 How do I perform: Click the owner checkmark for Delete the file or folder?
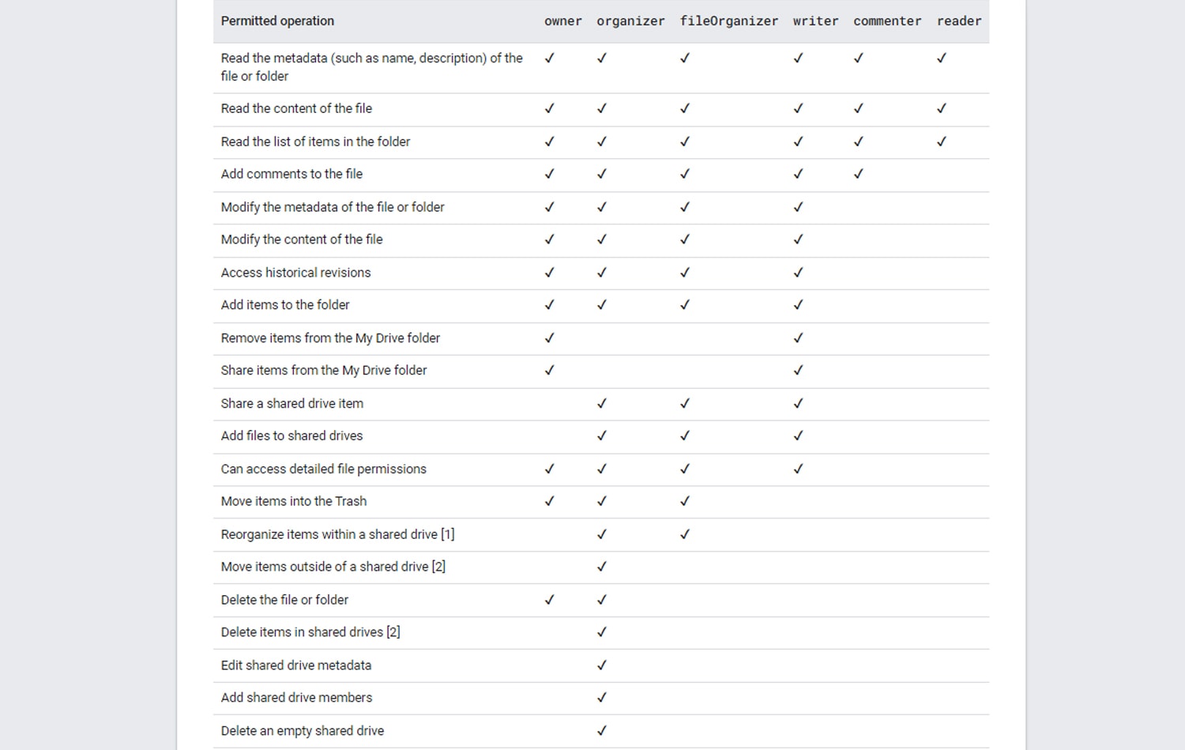coord(549,600)
